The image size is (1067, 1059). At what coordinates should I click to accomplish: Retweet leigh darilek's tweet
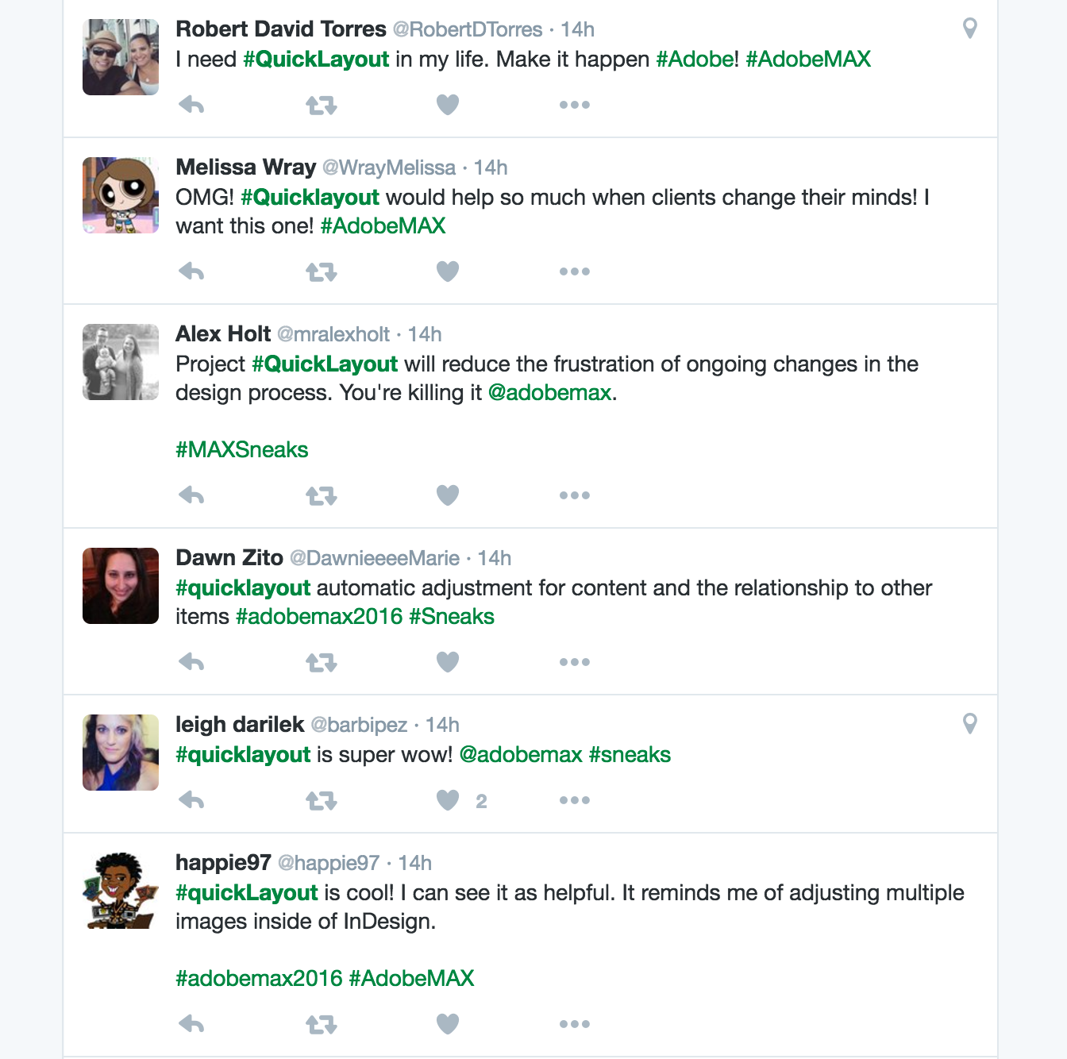coord(322,801)
